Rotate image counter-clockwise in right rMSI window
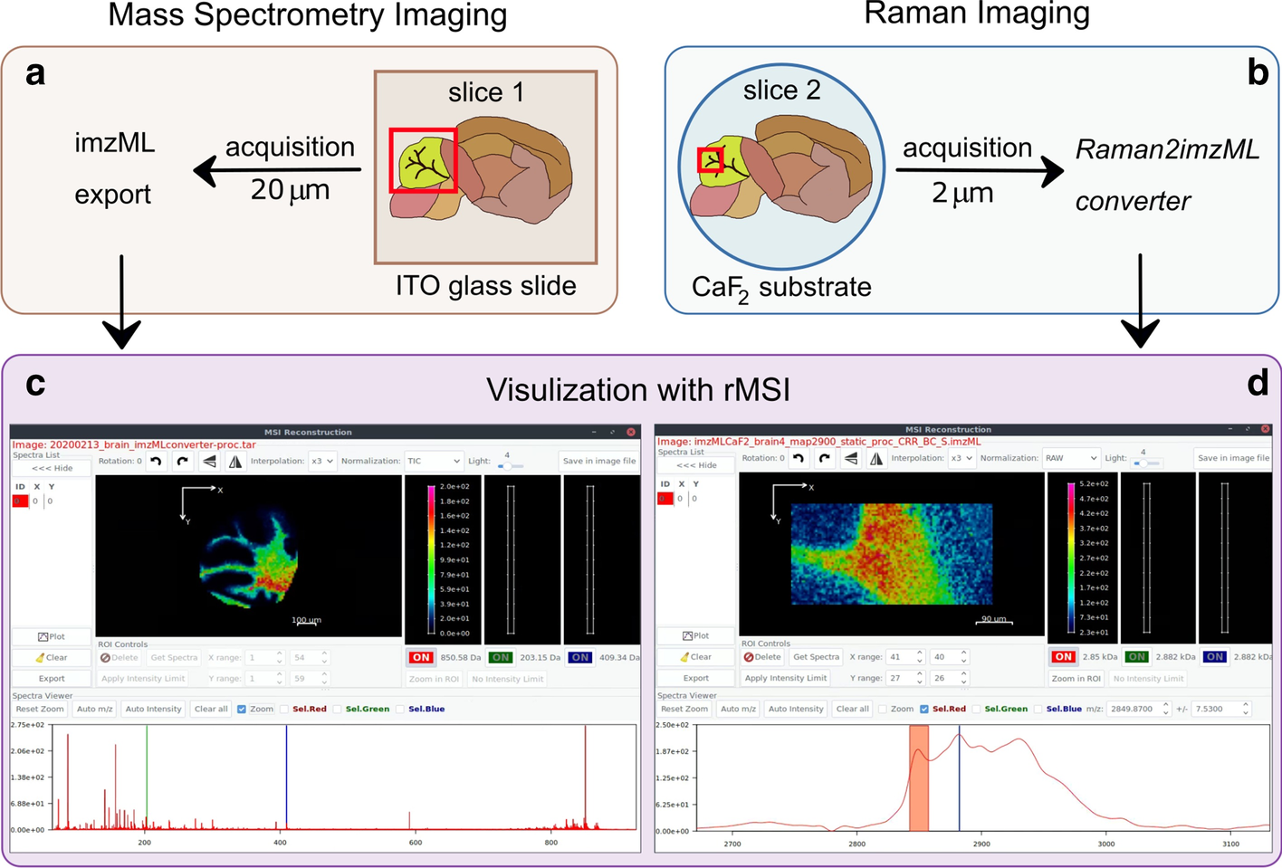The width and height of the screenshot is (1282, 868). [x=798, y=459]
